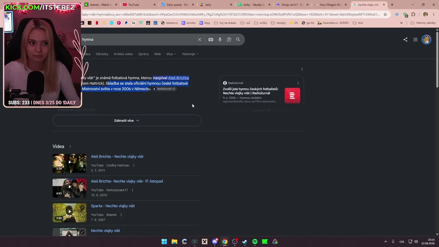
Task: Switch to the Web results tab
Action: tap(157, 54)
